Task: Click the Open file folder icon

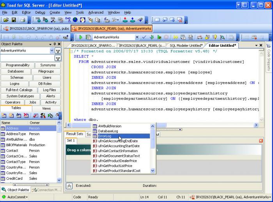Action: (7, 20)
